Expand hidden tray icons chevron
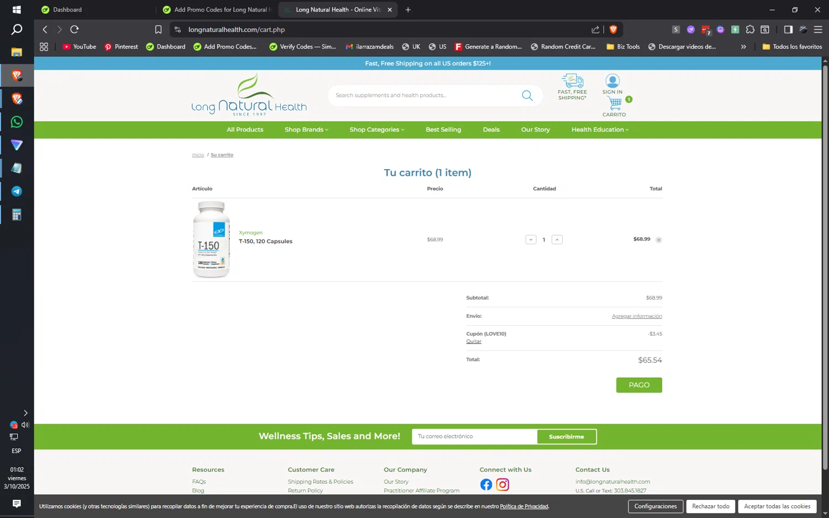Image resolution: width=829 pixels, height=518 pixels. click(x=25, y=413)
